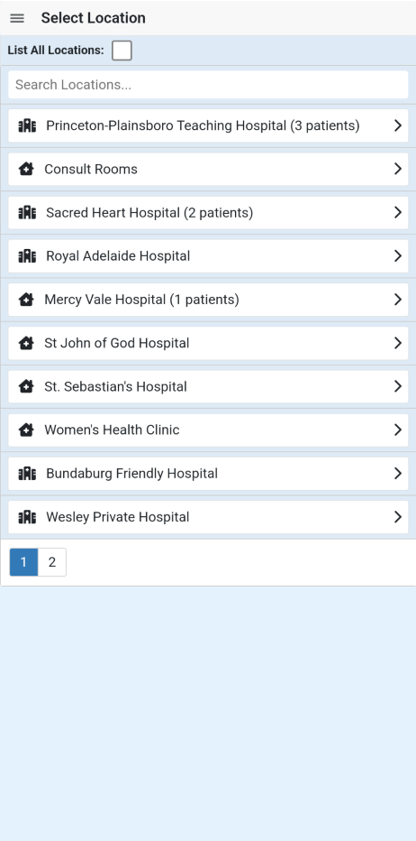Select Royal Adelaide Hospital location
The height and width of the screenshot is (841, 416).
point(208,256)
